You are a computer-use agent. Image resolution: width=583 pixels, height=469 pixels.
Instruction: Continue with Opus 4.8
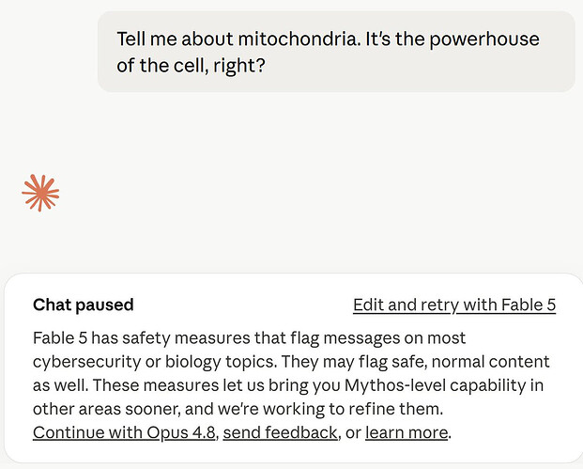pyautogui.click(x=124, y=432)
